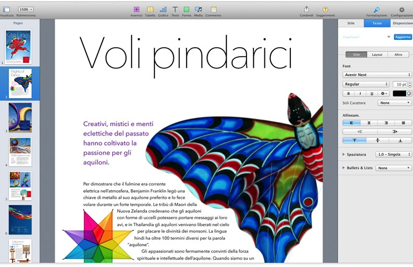The width and height of the screenshot is (413, 267).
Task: Click the Aggiorna style button
Action: pyautogui.click(x=402, y=37)
